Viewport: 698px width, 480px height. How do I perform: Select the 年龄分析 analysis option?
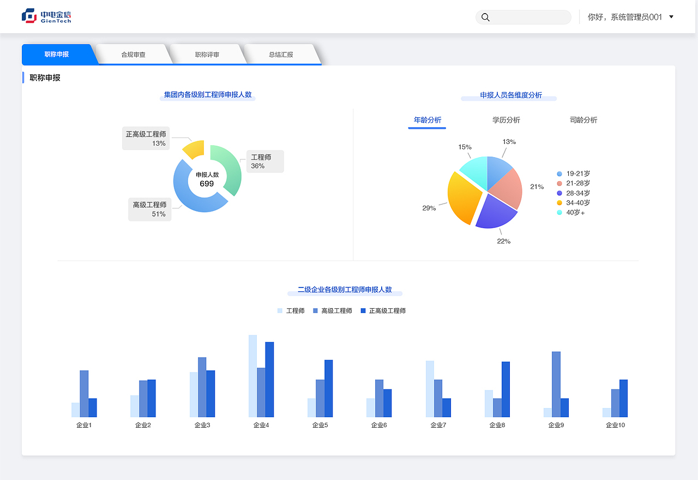427,120
